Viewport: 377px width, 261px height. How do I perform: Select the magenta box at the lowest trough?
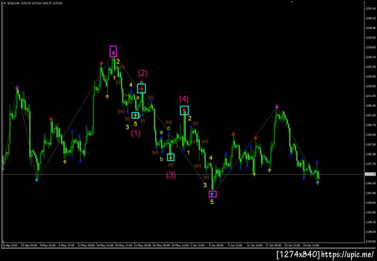(x=212, y=194)
